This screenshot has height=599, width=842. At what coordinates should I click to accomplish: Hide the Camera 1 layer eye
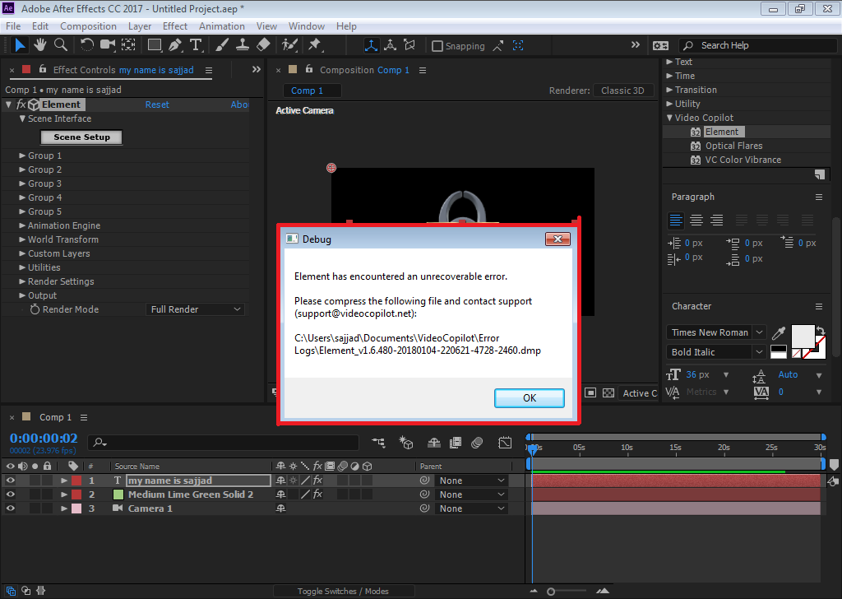pos(10,508)
